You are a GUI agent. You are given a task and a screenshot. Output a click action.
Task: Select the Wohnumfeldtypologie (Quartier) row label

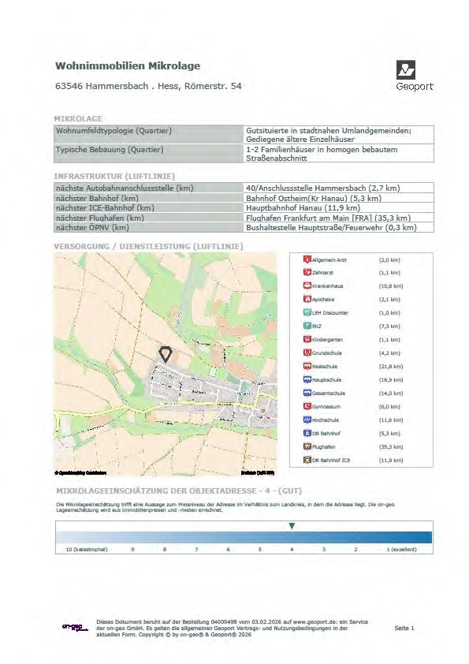click(114, 131)
